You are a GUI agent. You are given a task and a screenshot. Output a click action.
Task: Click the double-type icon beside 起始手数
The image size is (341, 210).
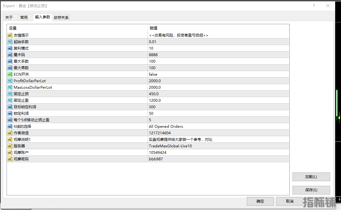pos(10,42)
